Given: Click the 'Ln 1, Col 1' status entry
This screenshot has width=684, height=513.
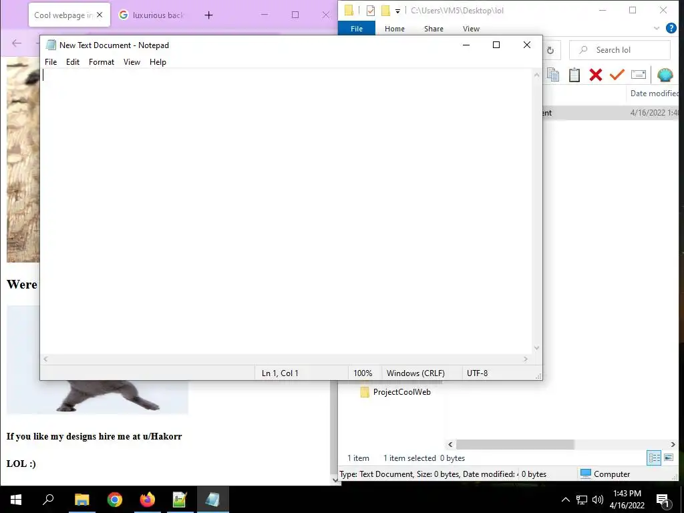Looking at the screenshot, I should tap(280, 373).
